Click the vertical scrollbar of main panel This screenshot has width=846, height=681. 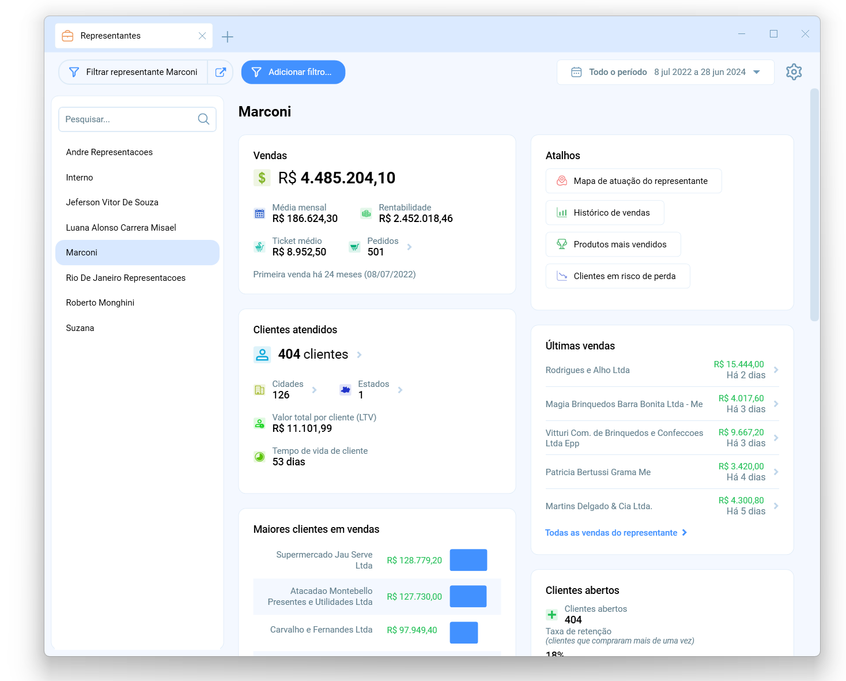814,205
